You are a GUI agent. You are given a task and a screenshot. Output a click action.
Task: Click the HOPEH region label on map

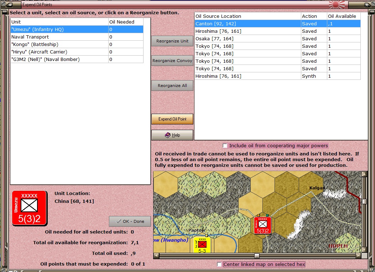click(x=338, y=246)
